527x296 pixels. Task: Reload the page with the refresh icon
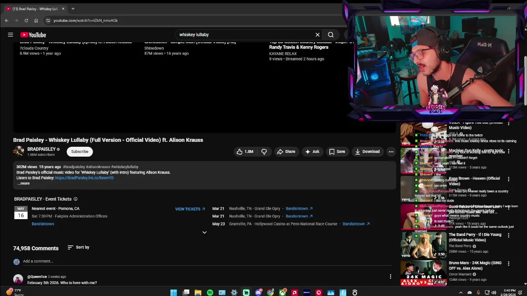point(26,21)
